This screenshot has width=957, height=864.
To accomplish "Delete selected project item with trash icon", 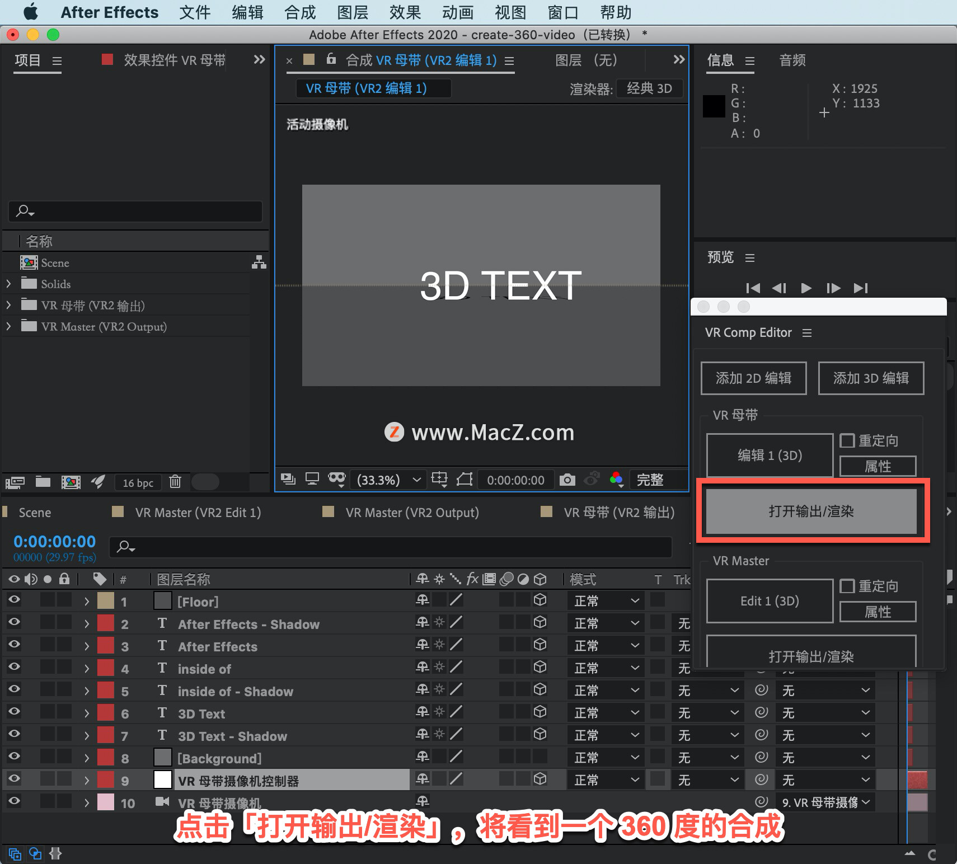I will tap(175, 481).
